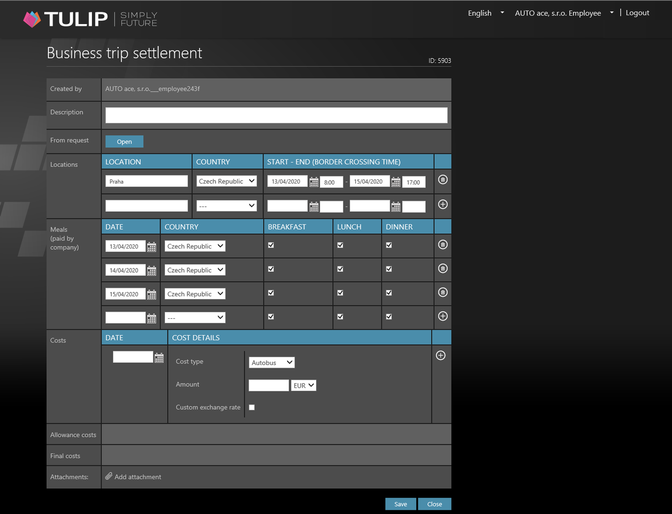
Task: Uncheck Dinner for 15/04/2020
Action: pos(388,292)
